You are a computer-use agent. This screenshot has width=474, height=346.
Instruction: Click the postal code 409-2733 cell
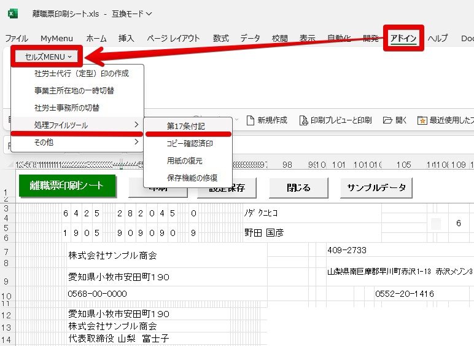tap(400, 250)
